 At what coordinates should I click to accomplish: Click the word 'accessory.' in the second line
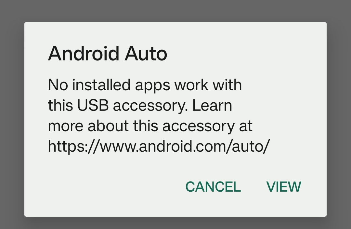click(x=150, y=106)
